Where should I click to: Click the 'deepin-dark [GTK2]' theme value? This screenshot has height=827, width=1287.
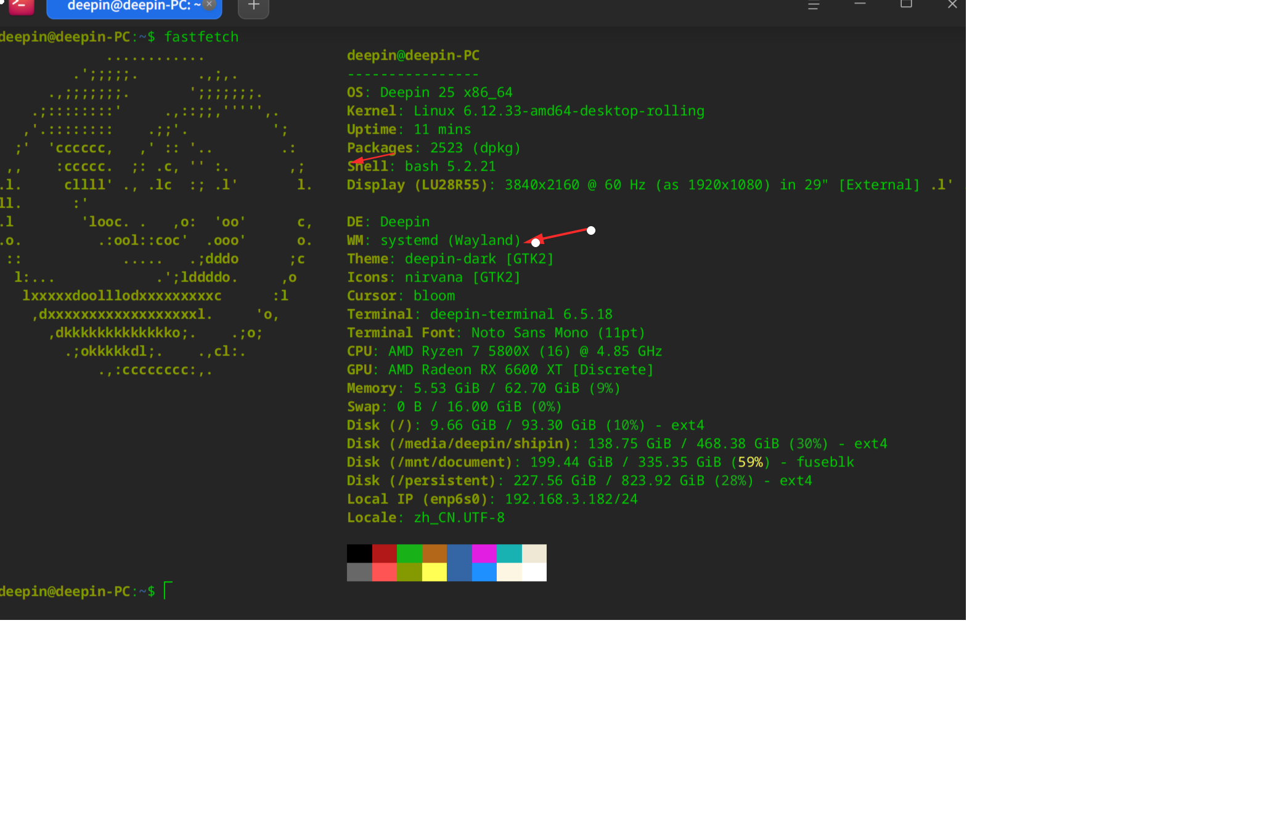[x=480, y=259]
